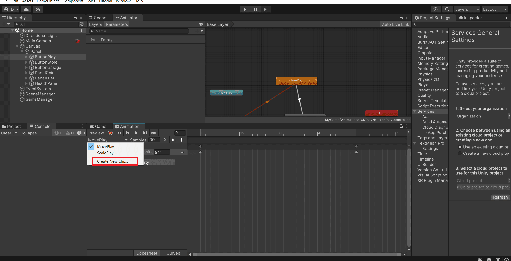Click the Refresh button in Services settings
This screenshot has width=511, height=261.
(x=500, y=197)
